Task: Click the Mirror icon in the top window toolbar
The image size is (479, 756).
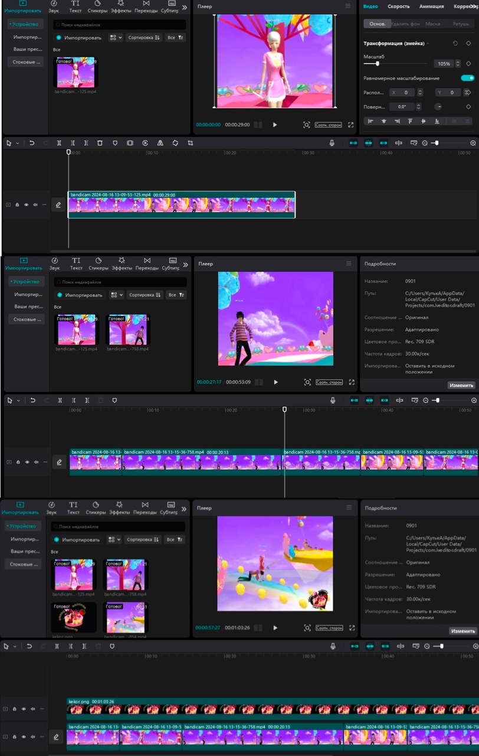Action: (x=160, y=143)
